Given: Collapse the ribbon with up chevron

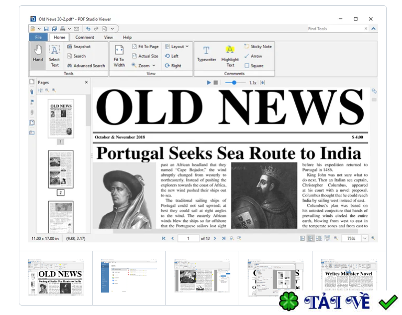Looking at the screenshot, I should tap(374, 29).
